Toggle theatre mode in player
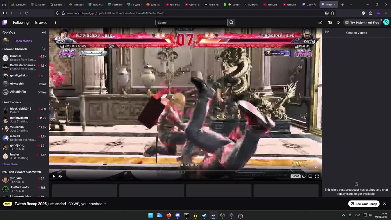 point(310,176)
